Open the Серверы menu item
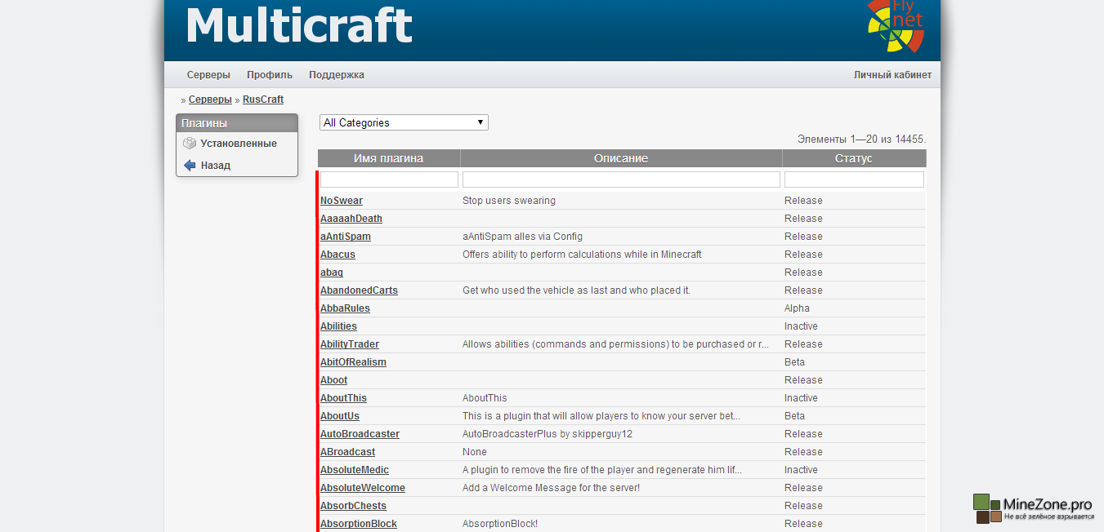 (x=208, y=75)
